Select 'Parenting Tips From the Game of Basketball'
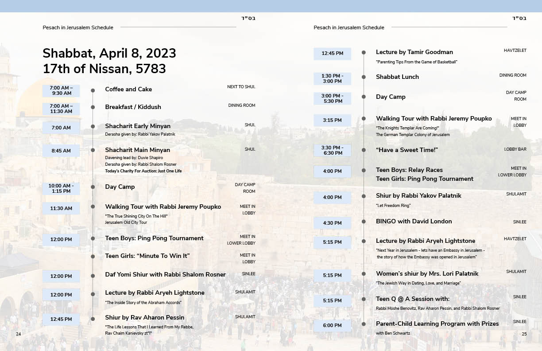 click(x=416, y=62)
